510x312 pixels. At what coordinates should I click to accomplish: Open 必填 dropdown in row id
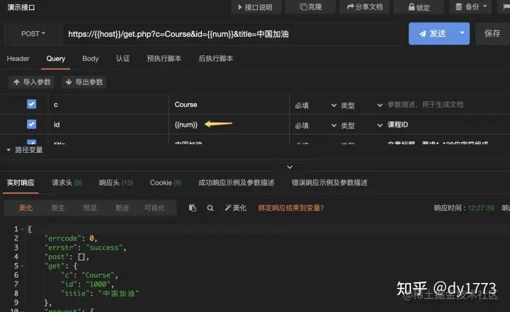(315, 125)
